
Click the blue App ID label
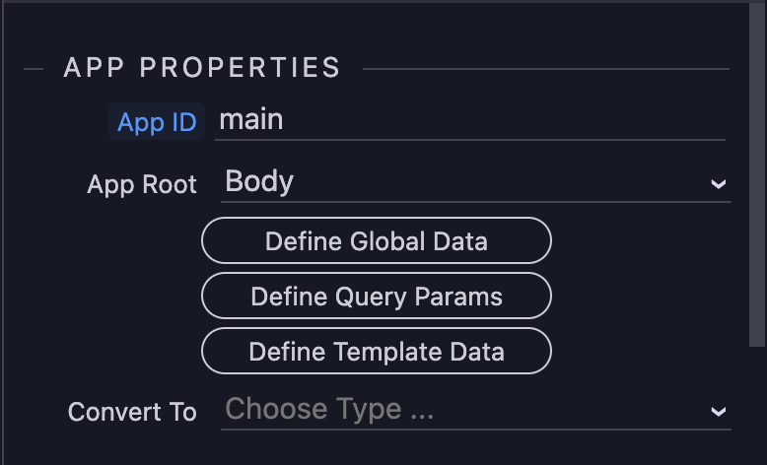pos(157,123)
